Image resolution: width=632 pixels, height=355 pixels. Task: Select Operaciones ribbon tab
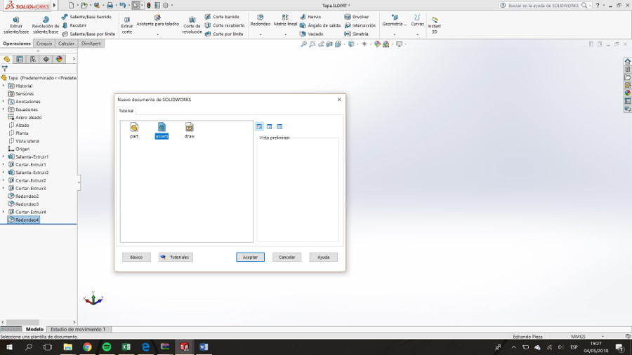coord(17,43)
